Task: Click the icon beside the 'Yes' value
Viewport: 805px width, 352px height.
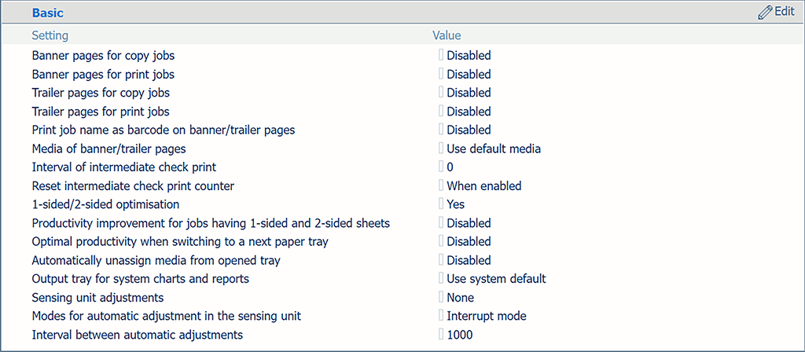Action: point(441,204)
